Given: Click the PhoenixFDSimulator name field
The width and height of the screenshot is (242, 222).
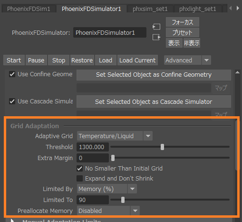Looking at the screenshot, I should tap(110, 32).
